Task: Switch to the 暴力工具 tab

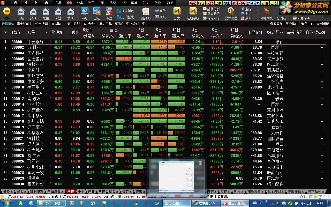Action: pos(106,24)
